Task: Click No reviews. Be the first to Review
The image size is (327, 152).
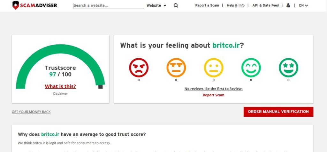Action: [214, 89]
